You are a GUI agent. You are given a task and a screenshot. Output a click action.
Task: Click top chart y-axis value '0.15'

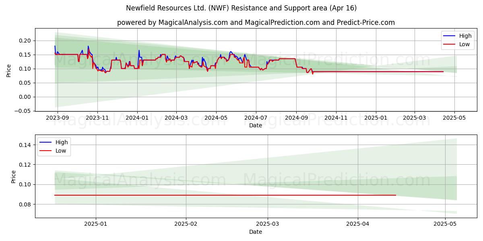pos(25,55)
